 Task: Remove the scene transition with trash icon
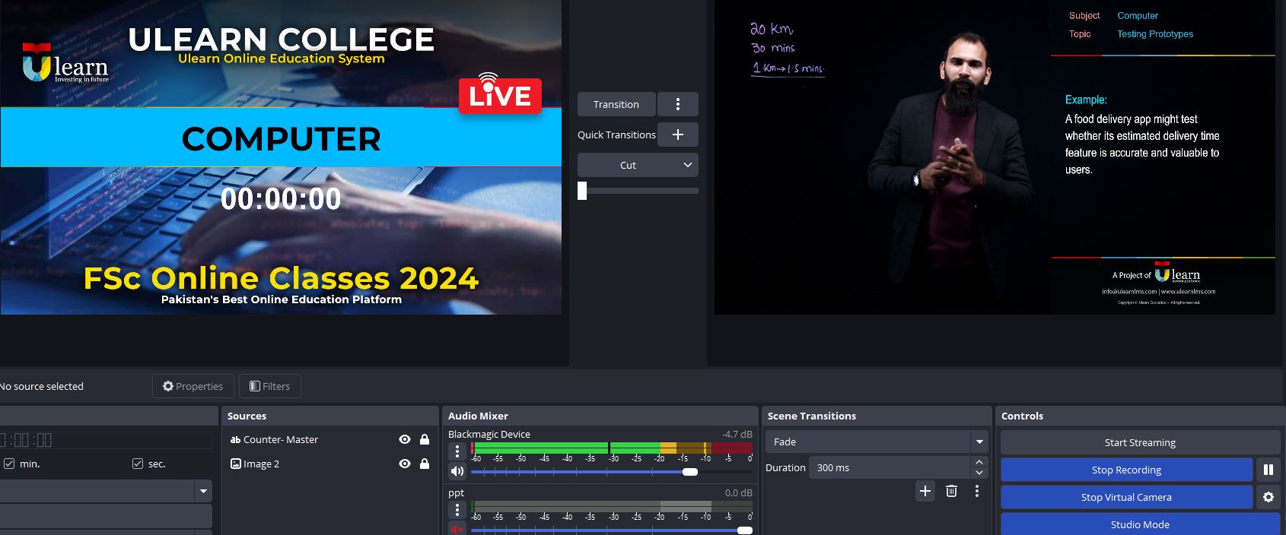951,491
